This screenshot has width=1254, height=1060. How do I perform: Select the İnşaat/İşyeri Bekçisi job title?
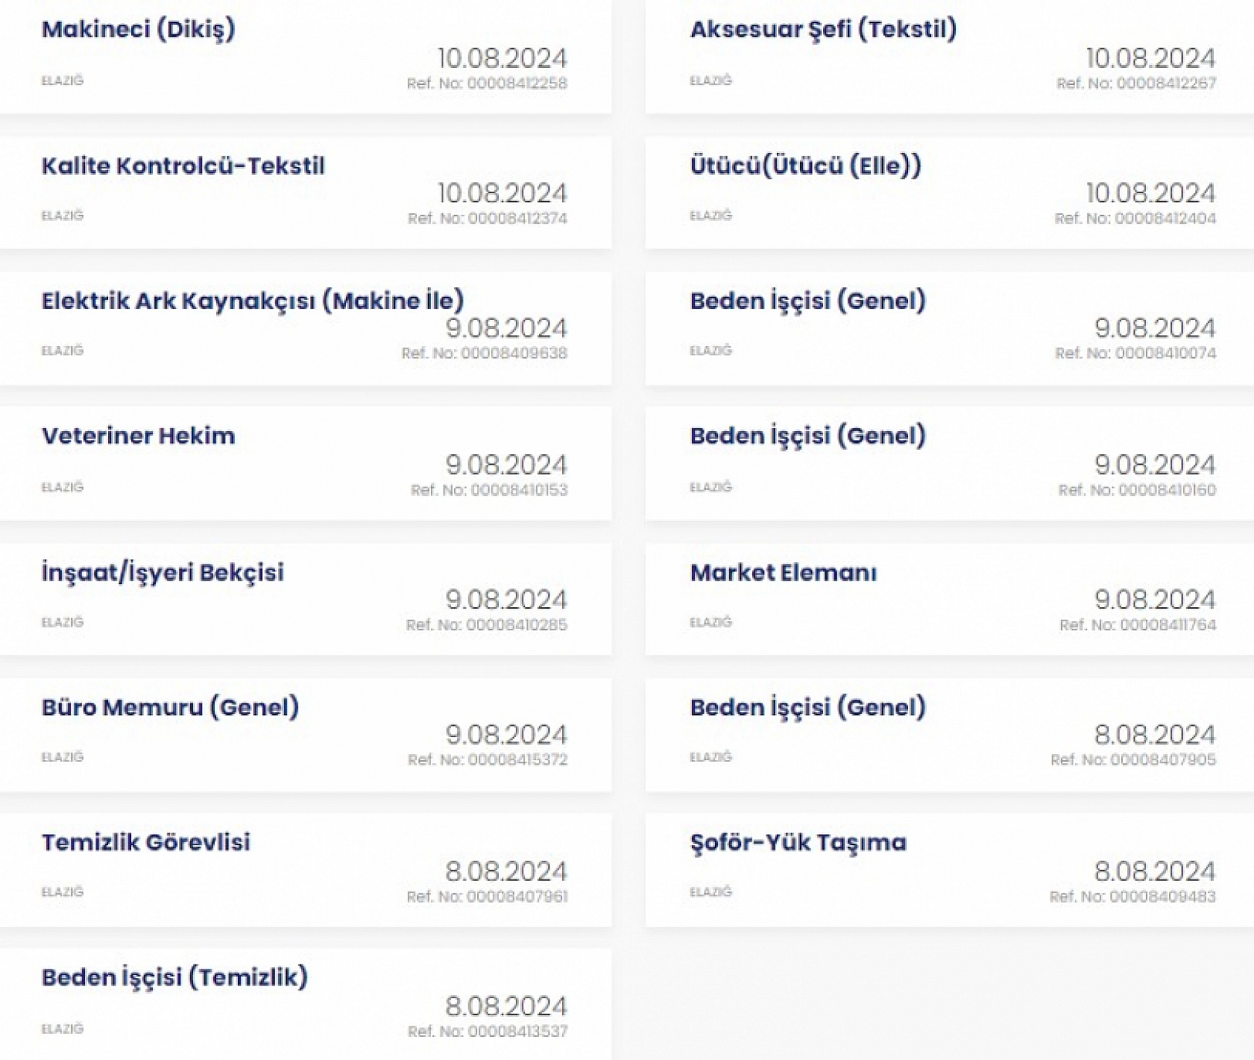[x=163, y=573]
